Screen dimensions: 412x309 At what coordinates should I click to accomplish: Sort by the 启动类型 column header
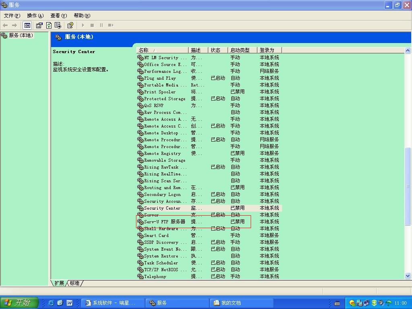coord(242,50)
